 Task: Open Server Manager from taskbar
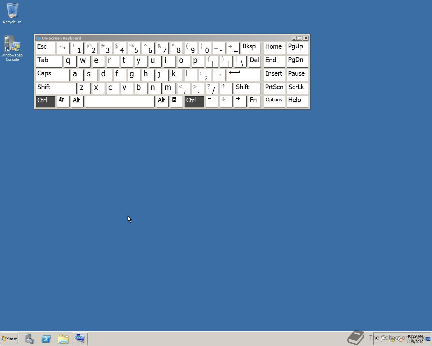[30, 339]
